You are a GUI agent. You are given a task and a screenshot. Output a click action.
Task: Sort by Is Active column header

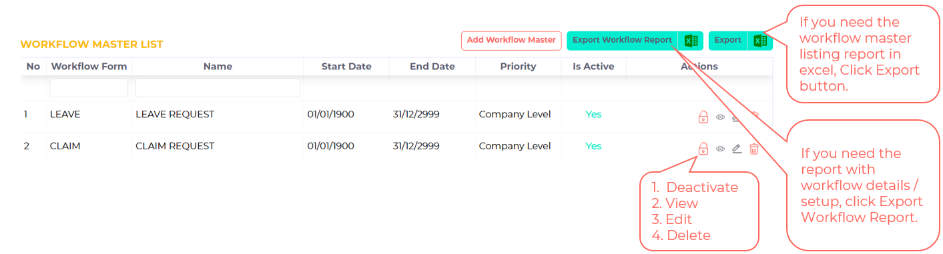point(593,67)
